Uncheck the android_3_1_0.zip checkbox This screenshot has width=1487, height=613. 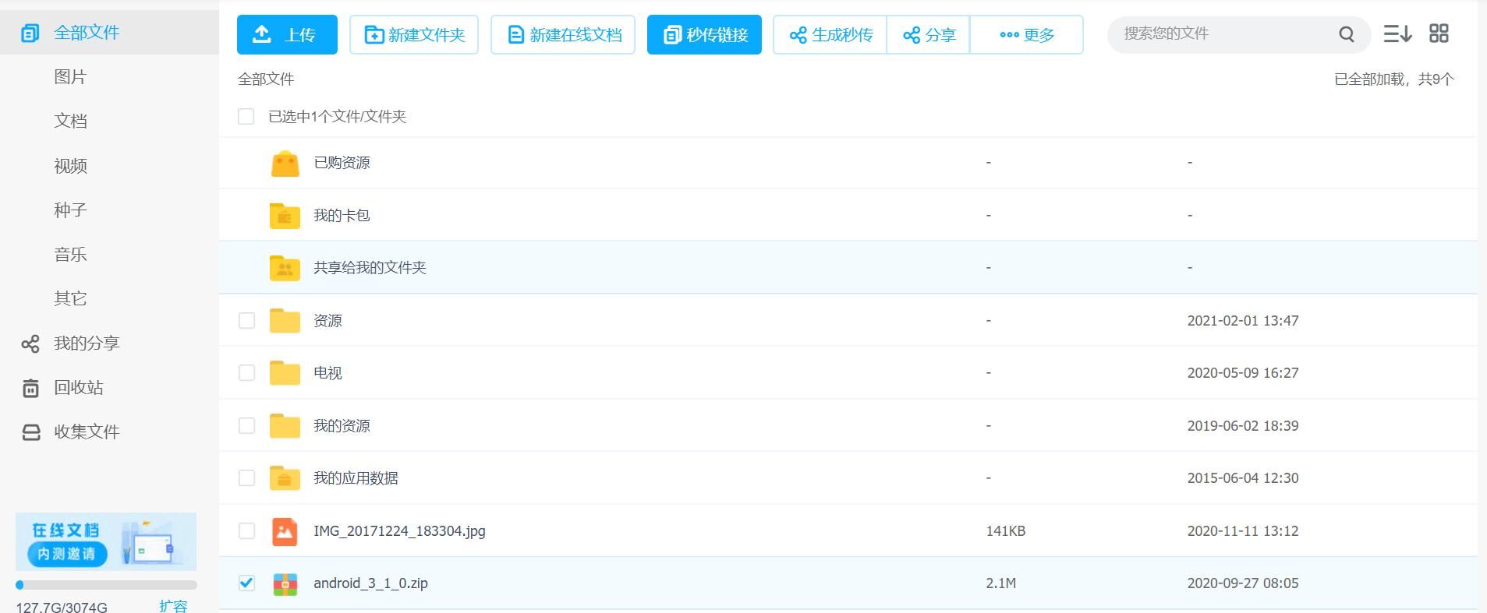(246, 583)
